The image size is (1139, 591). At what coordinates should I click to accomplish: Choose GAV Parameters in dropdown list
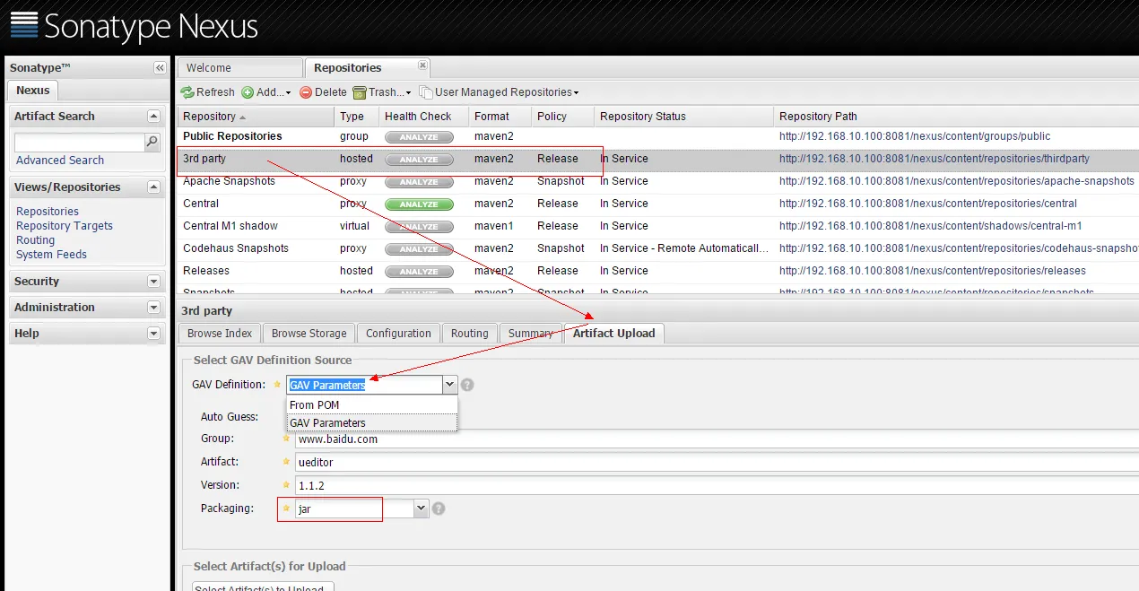372,422
